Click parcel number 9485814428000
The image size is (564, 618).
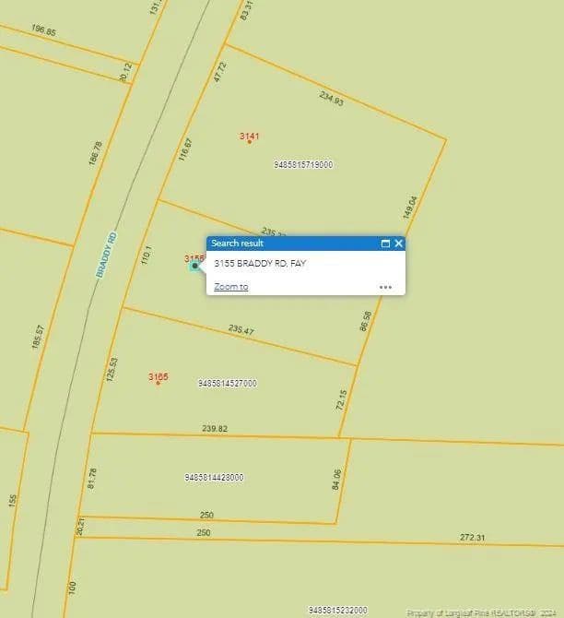click(x=214, y=477)
